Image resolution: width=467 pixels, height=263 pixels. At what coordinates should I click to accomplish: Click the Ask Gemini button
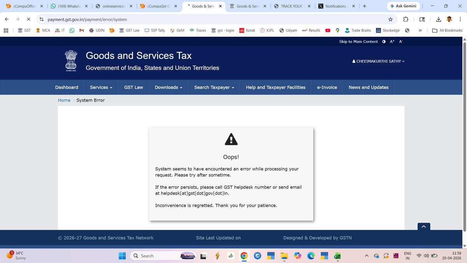tap(403, 6)
